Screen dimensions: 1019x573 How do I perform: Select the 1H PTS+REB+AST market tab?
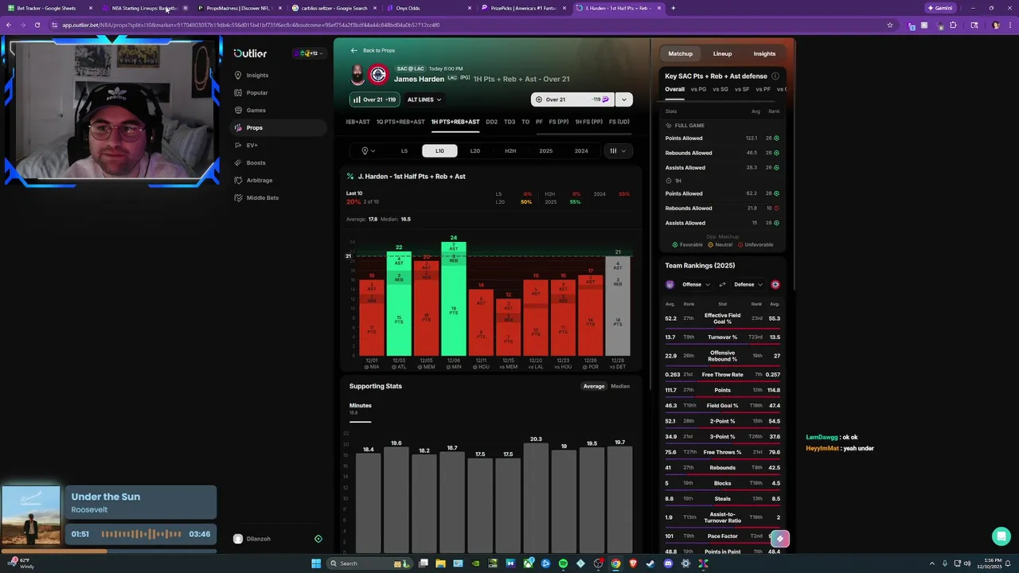pos(455,122)
